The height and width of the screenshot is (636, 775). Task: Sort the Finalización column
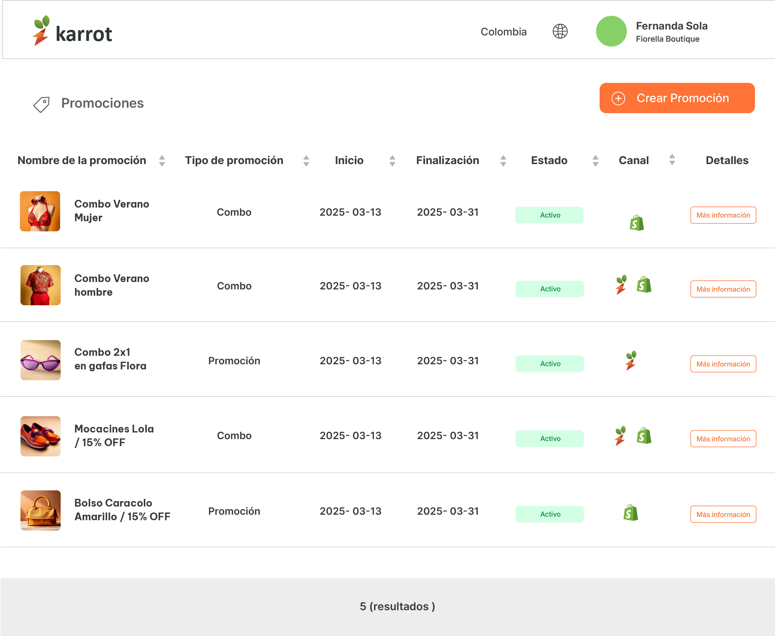point(503,161)
